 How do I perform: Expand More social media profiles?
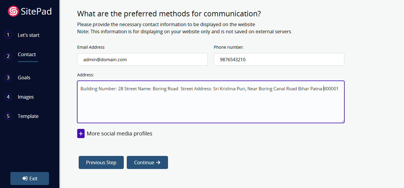[119, 134]
